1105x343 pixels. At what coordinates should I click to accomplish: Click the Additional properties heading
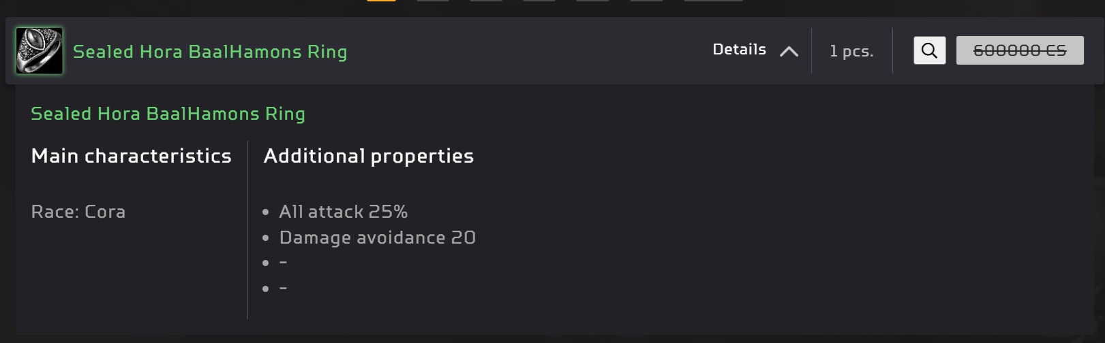pyautogui.click(x=369, y=156)
